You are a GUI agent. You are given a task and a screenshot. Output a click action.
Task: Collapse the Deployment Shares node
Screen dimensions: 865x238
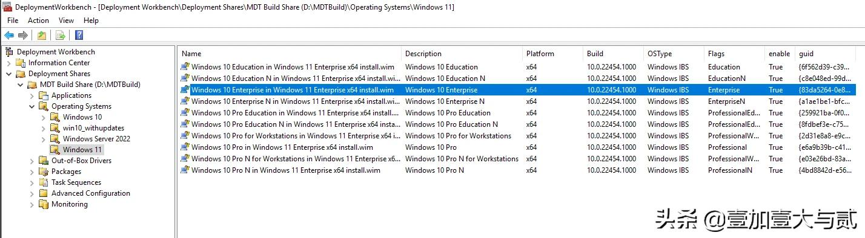[x=9, y=74]
